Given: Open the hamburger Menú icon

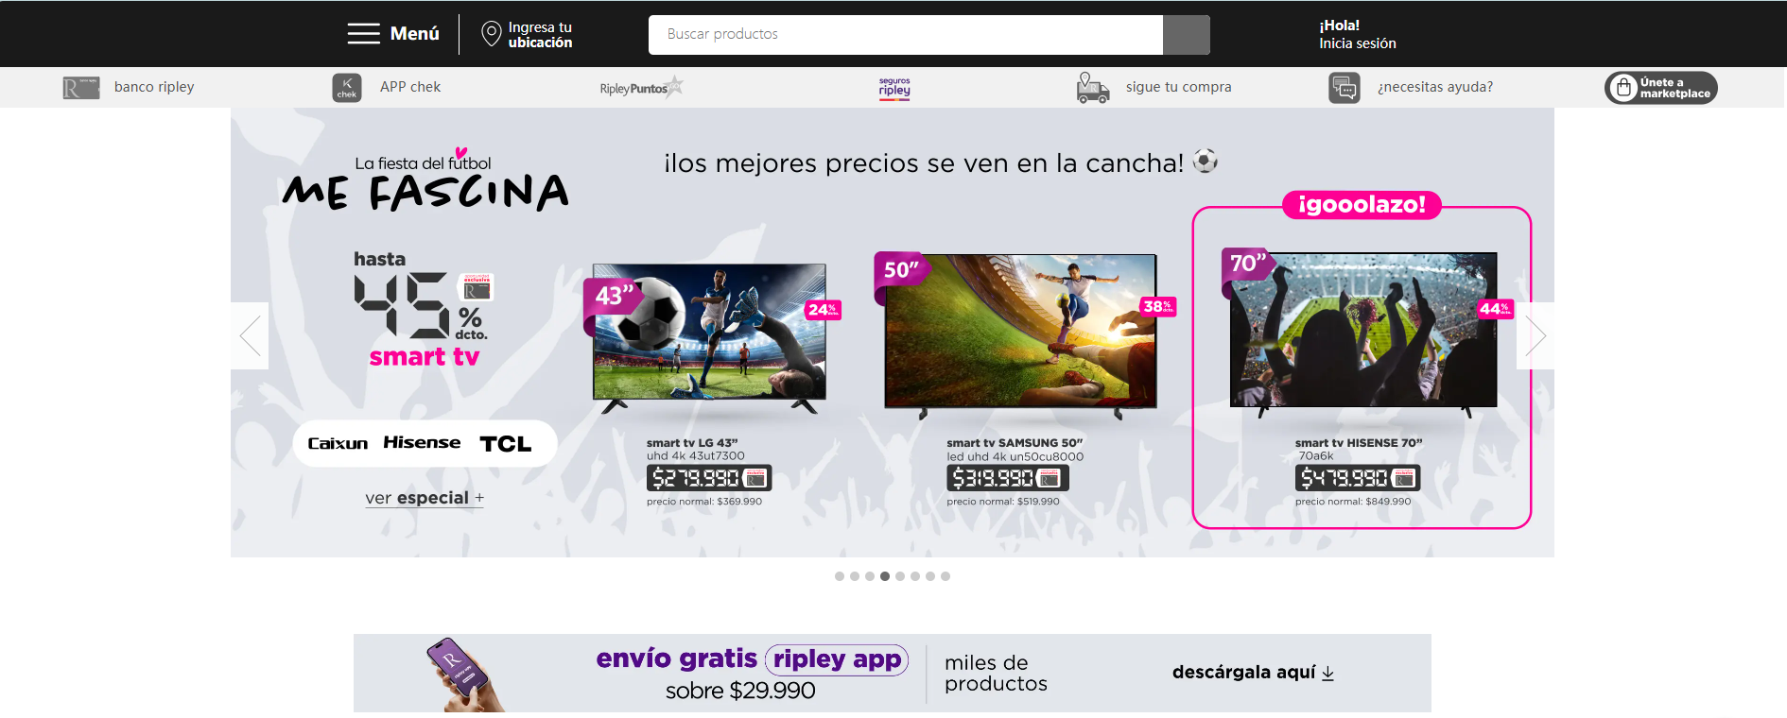Looking at the screenshot, I should 363,34.
